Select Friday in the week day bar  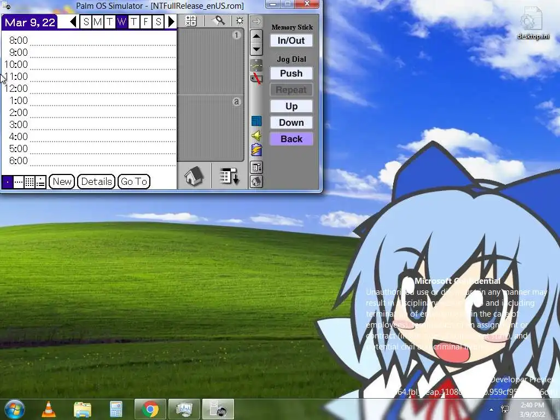coord(145,22)
